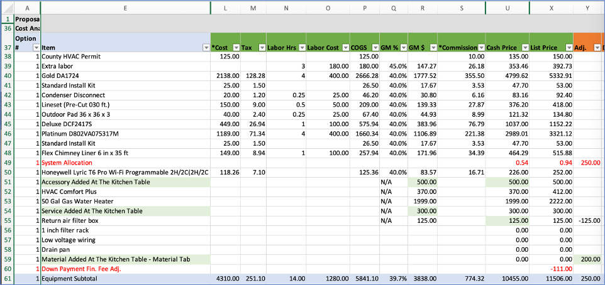Click the 200.00 adjustment cell
Screen dimensions: 605x285
[587, 259]
